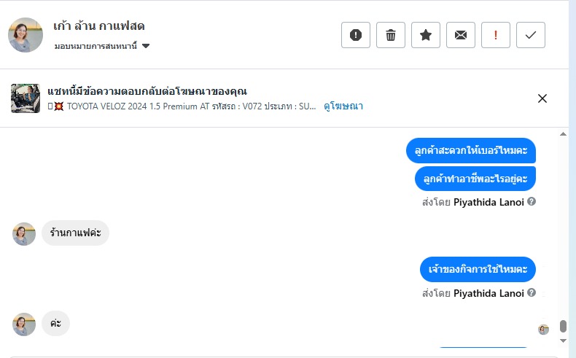Click the Toyota Veloz ad thumbnail

coord(26,98)
